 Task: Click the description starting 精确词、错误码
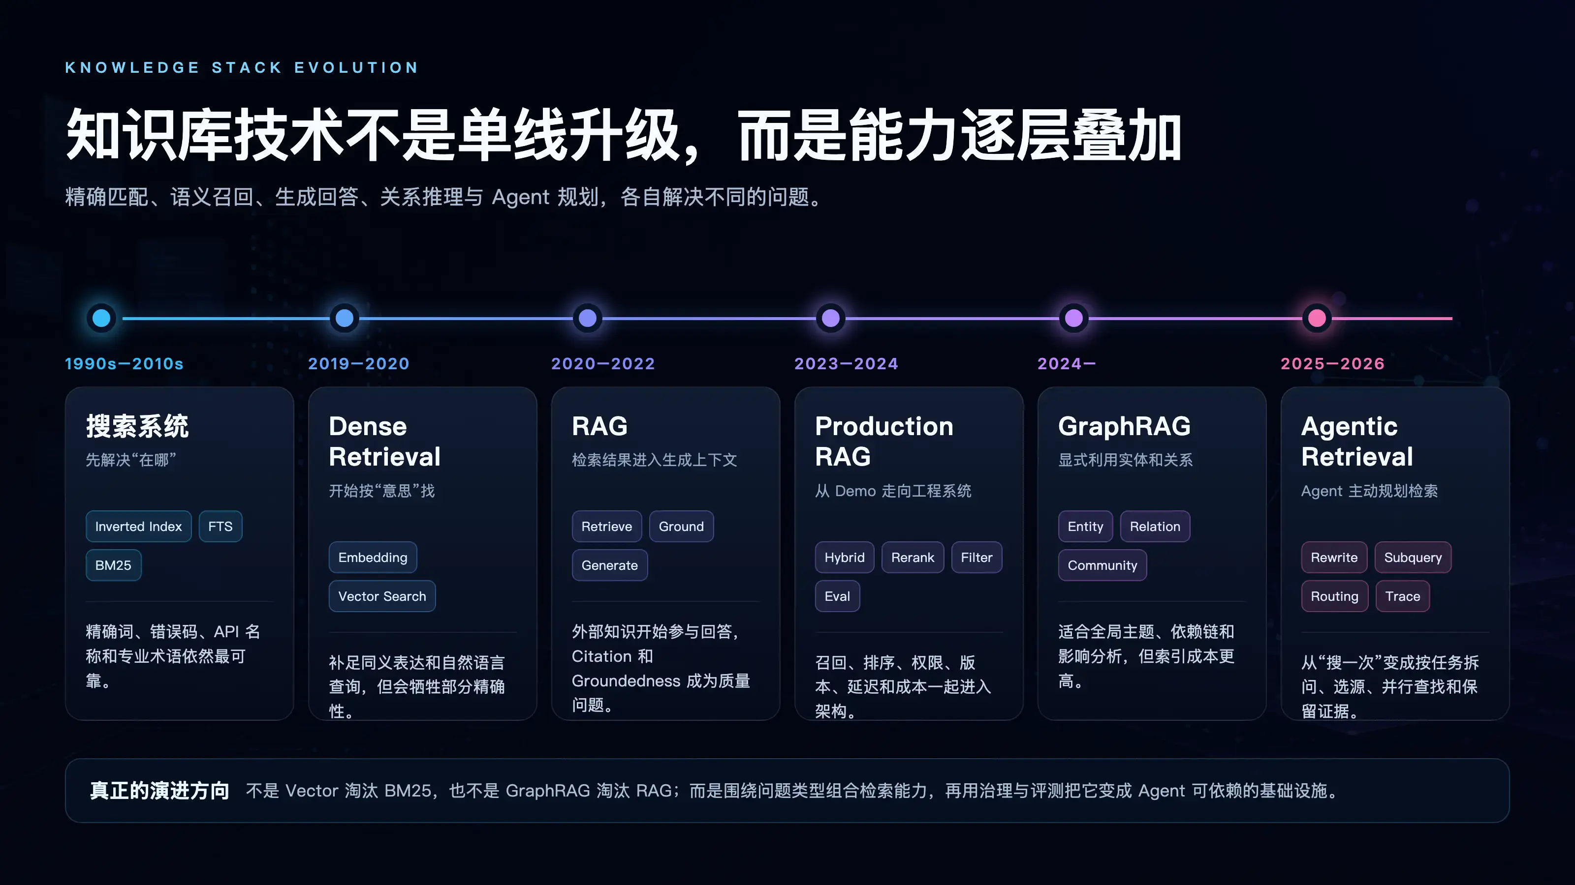click(x=174, y=656)
